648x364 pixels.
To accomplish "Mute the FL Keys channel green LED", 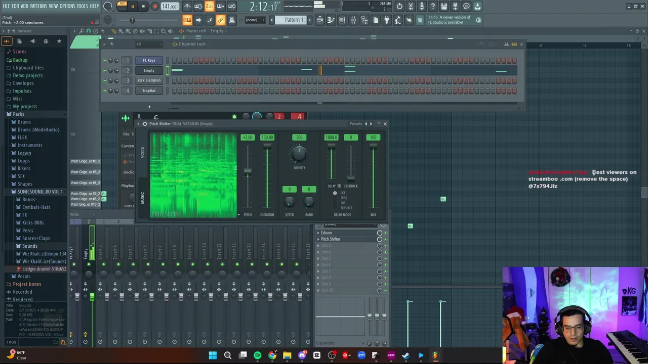I will 105,61.
